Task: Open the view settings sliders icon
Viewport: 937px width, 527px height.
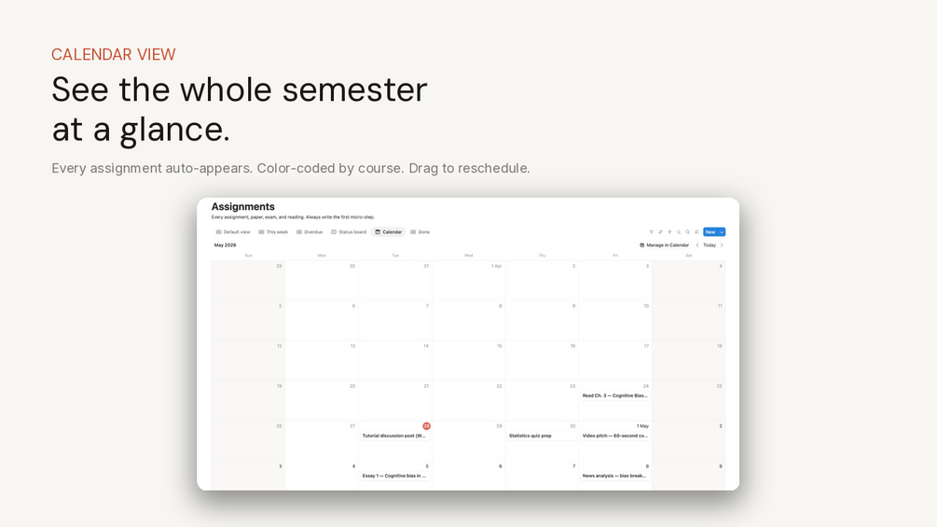Action: click(696, 232)
